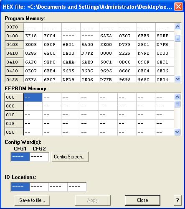Click EEPROM address header 000
This screenshot has width=185, height=209.
pyautogui.click(x=14, y=97)
